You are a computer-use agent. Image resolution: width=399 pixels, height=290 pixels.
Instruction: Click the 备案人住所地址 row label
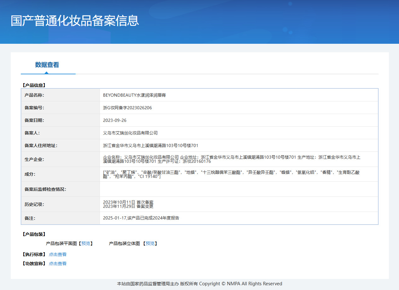[41, 145]
